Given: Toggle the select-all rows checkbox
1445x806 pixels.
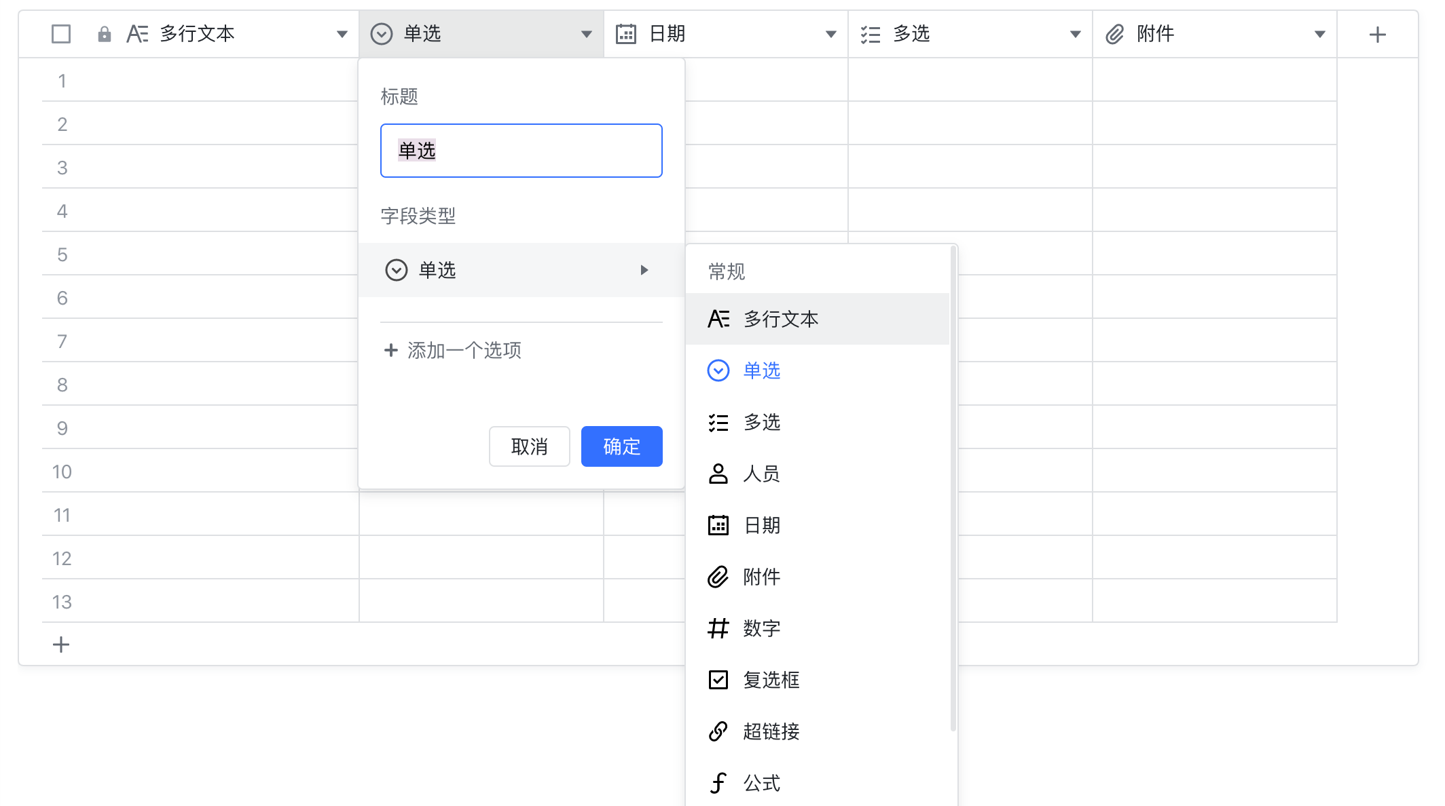Looking at the screenshot, I should (x=61, y=34).
